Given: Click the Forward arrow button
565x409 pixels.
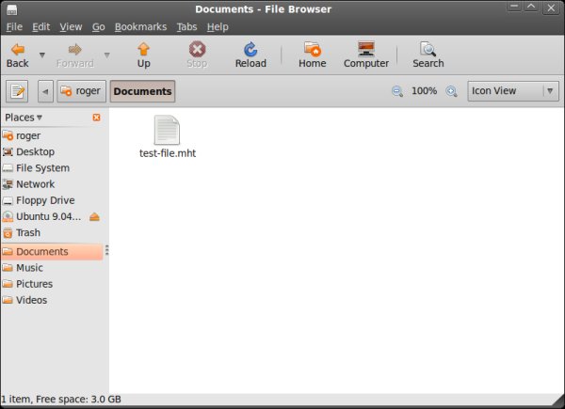Looking at the screenshot, I should (75, 55).
